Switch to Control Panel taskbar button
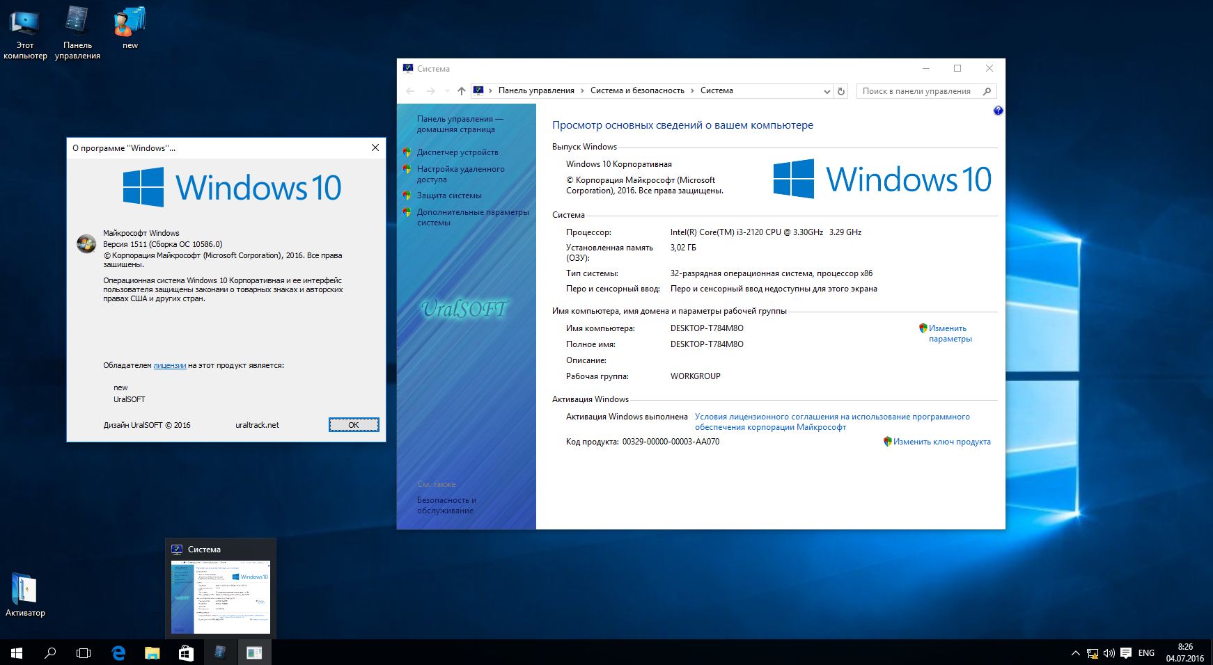The image size is (1213, 665). (x=220, y=653)
